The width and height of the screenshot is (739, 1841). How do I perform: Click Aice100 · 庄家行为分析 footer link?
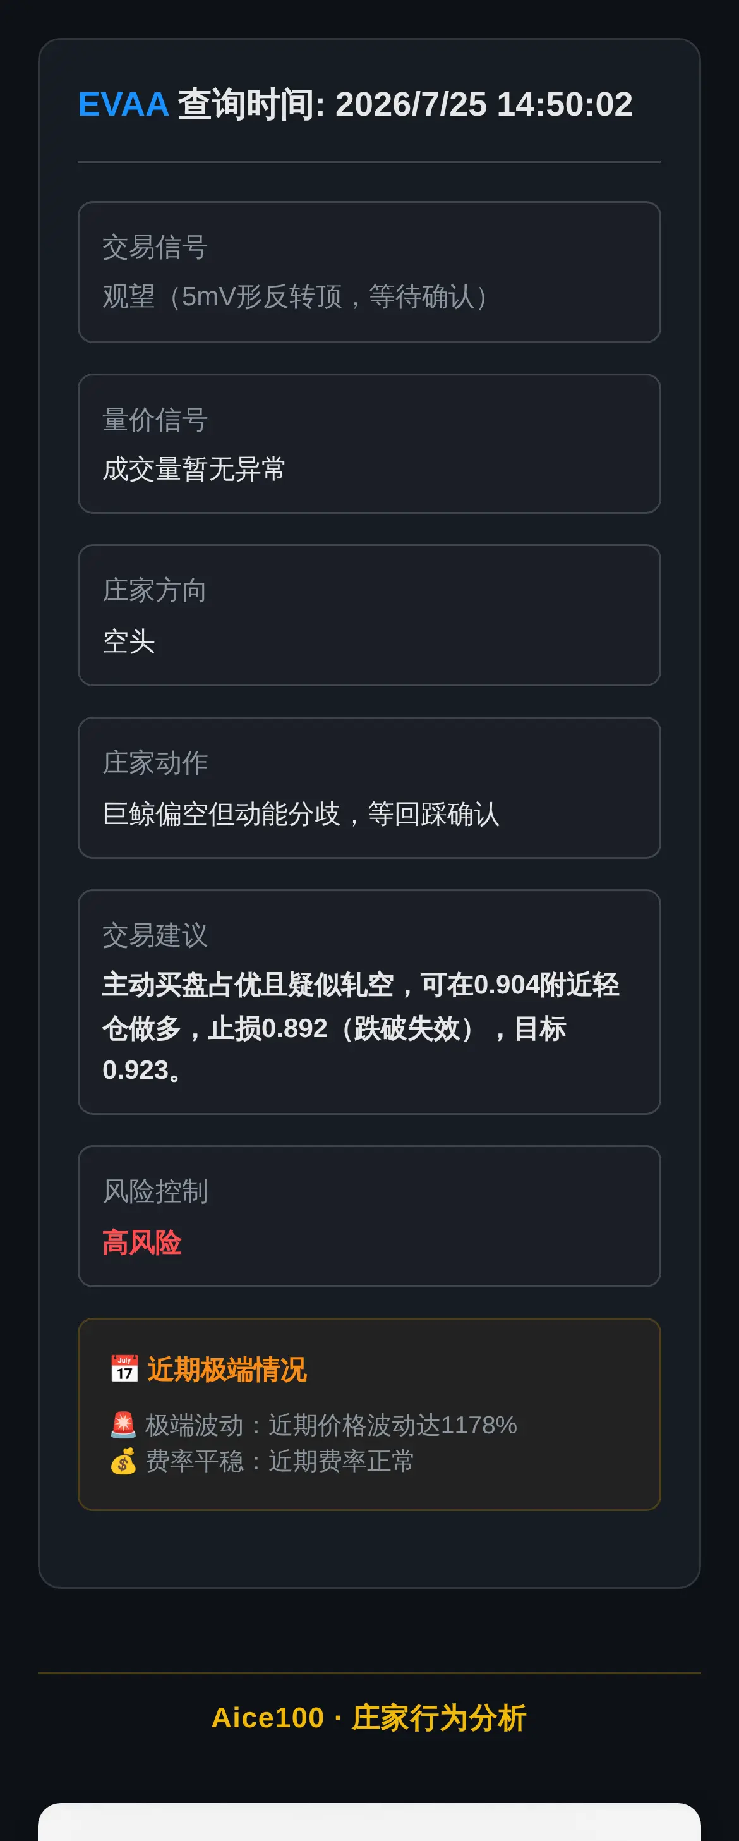coord(369,1717)
